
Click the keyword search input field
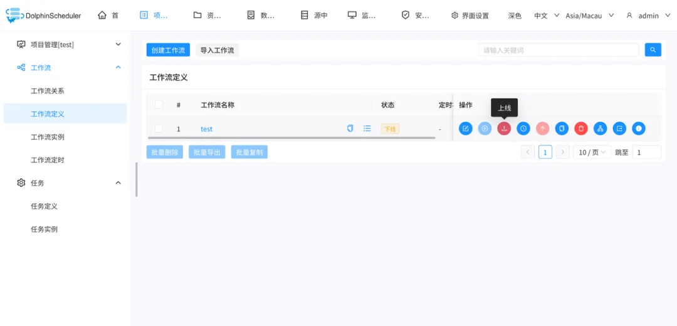tap(558, 50)
